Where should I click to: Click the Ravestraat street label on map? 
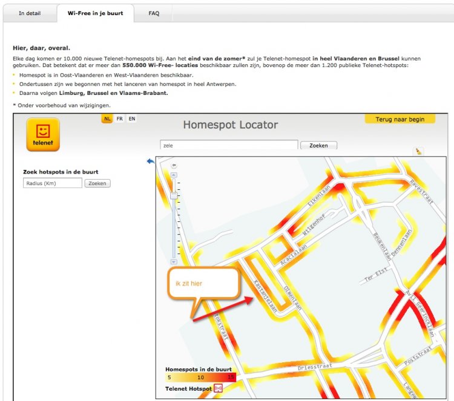[x=421, y=192]
